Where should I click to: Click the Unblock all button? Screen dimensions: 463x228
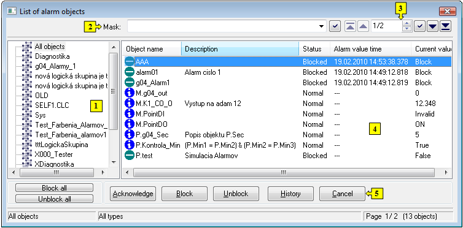[54, 199]
